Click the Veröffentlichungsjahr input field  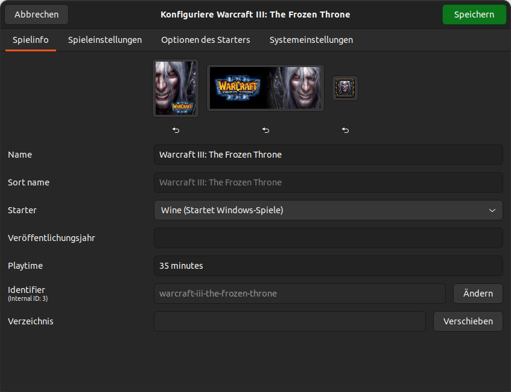coord(328,238)
